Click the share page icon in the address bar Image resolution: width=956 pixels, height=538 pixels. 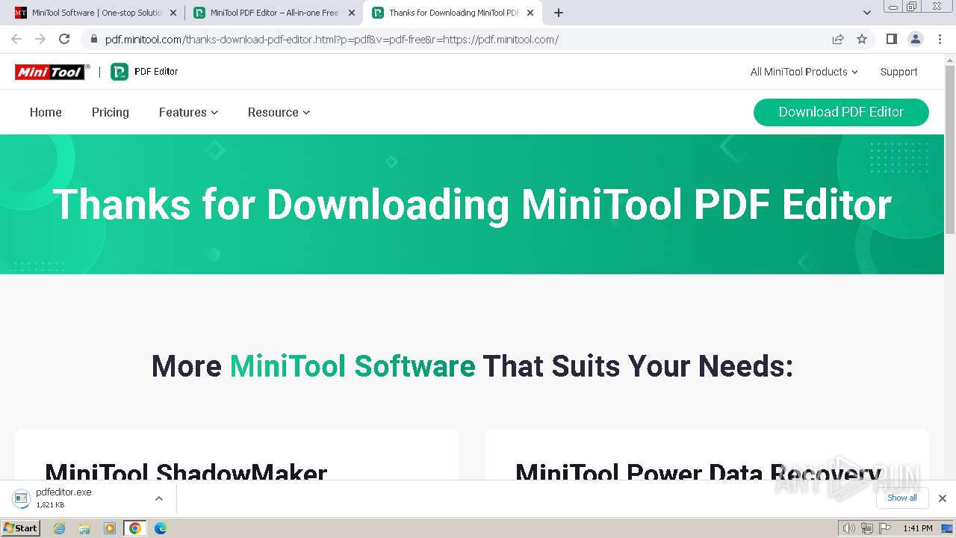838,40
